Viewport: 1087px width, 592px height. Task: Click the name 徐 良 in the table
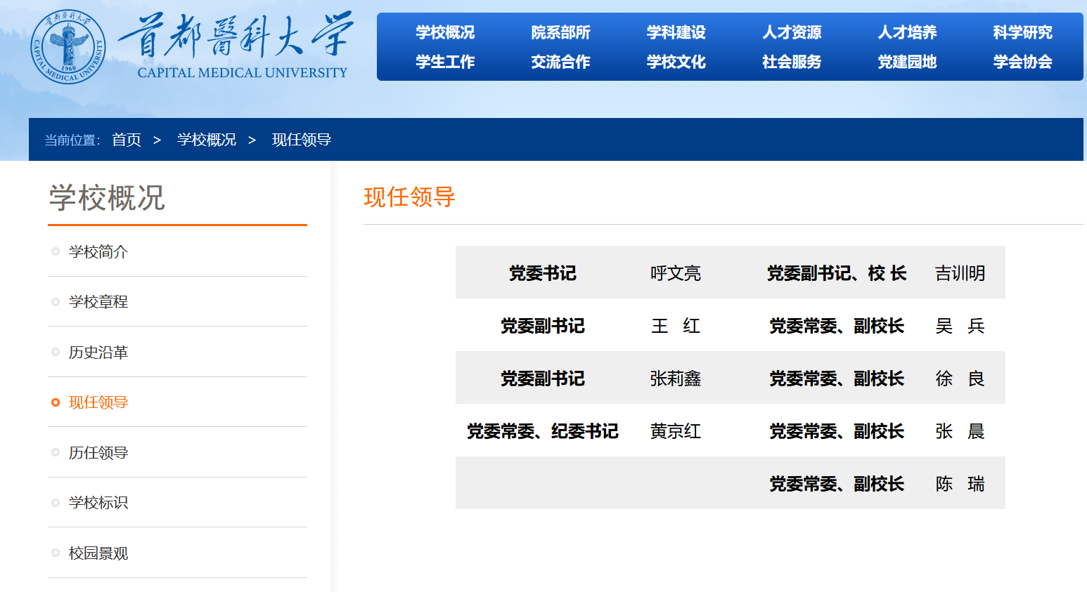tap(960, 379)
